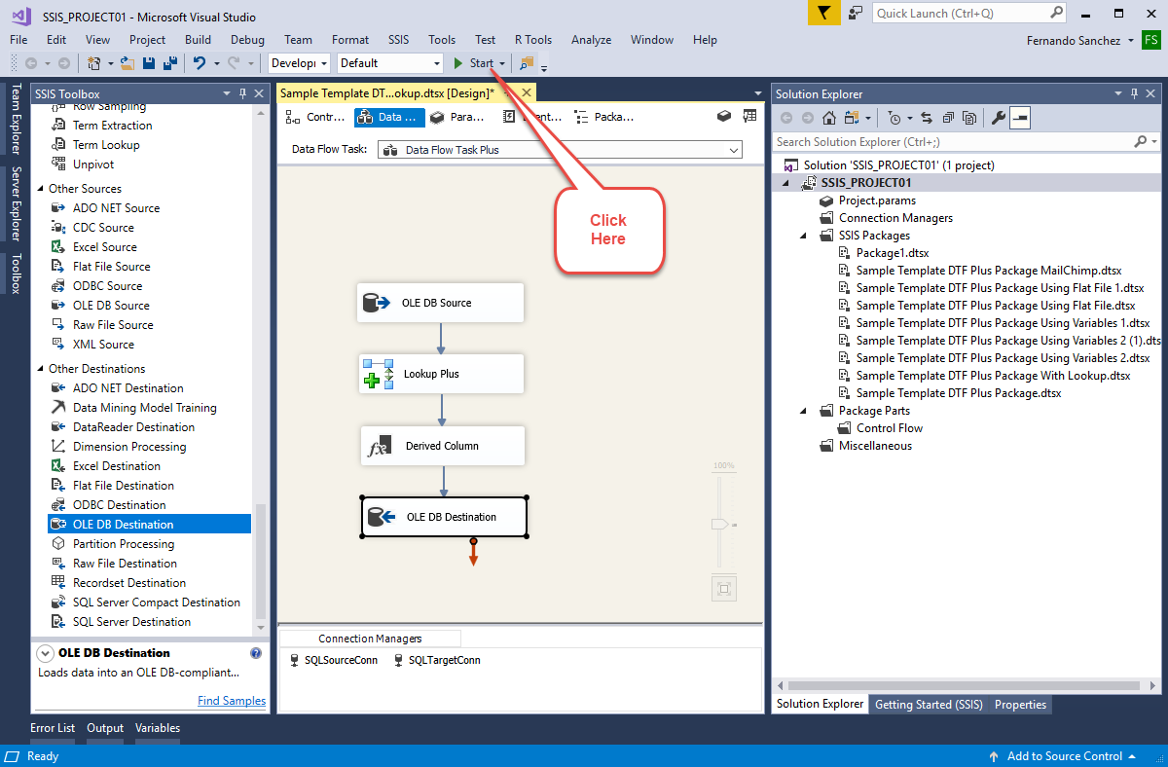Screen dimensions: 1168x767
Task: Click the designer zoom slider handle
Action: [x=720, y=524]
